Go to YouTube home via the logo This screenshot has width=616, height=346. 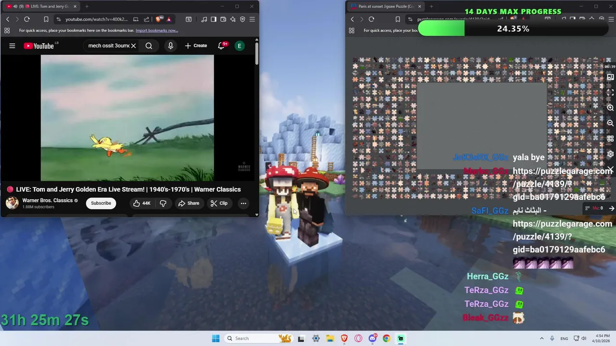39,46
